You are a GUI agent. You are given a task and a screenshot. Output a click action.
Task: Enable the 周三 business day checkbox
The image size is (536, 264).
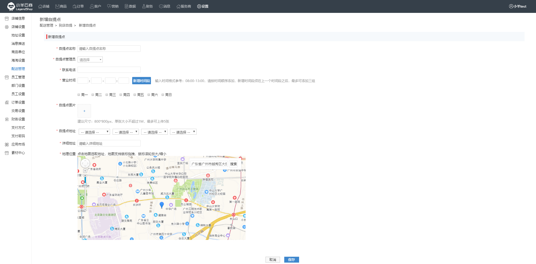click(107, 95)
